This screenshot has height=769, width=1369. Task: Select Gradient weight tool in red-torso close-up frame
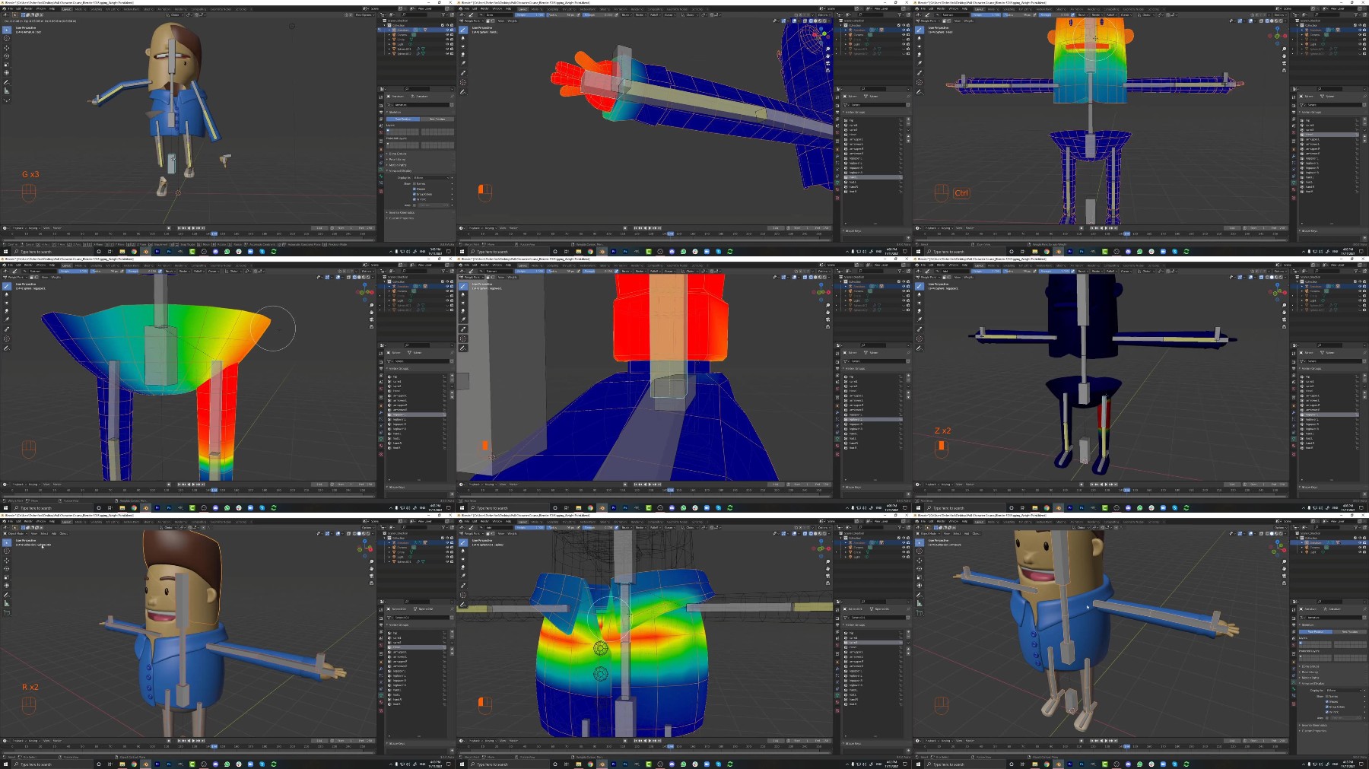(x=463, y=319)
